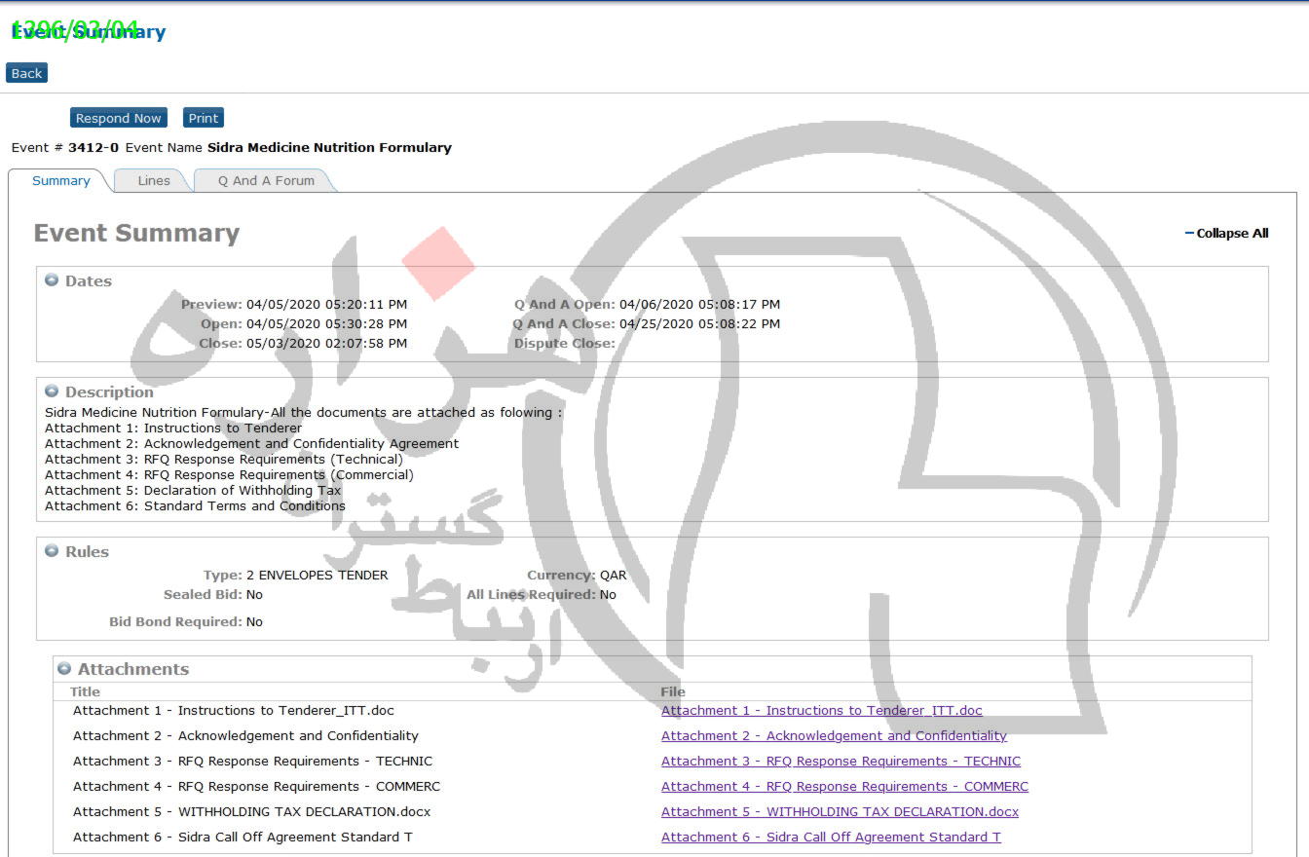1309x857 pixels.
Task: Collapse the Description section icon
Action: (x=53, y=391)
